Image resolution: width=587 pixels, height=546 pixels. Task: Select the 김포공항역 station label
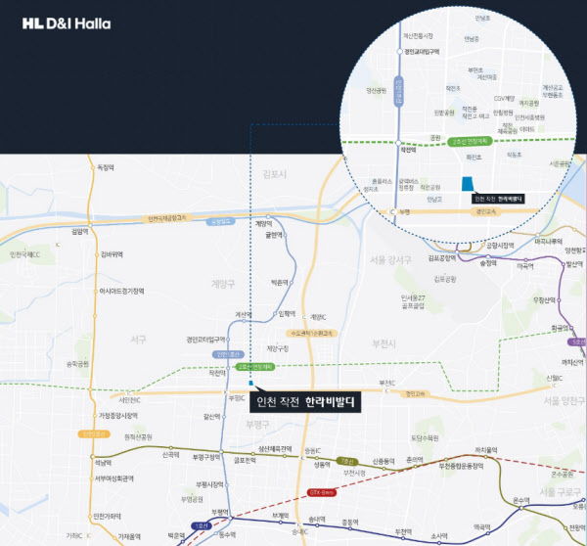[442, 258]
